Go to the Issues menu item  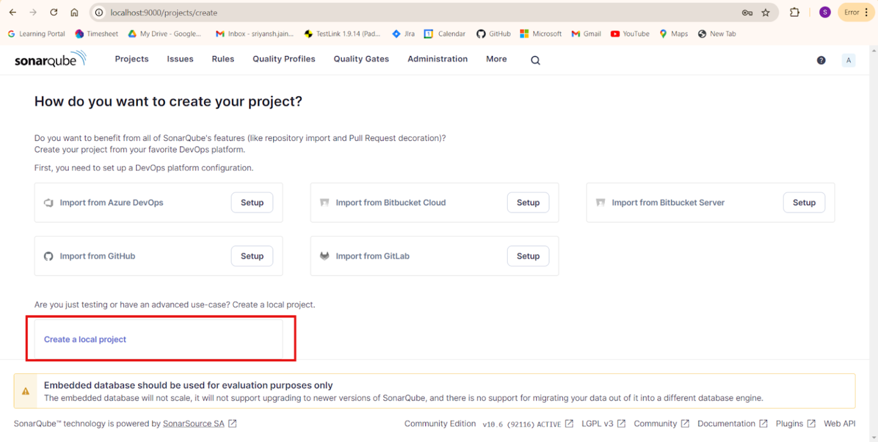[180, 59]
